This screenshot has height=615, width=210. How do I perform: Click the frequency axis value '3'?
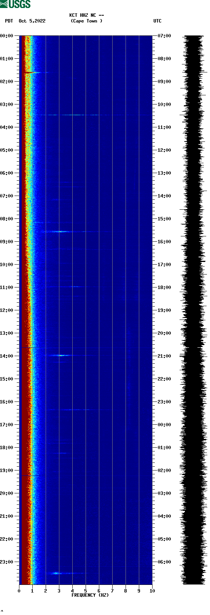pyautogui.click(x=59, y=591)
